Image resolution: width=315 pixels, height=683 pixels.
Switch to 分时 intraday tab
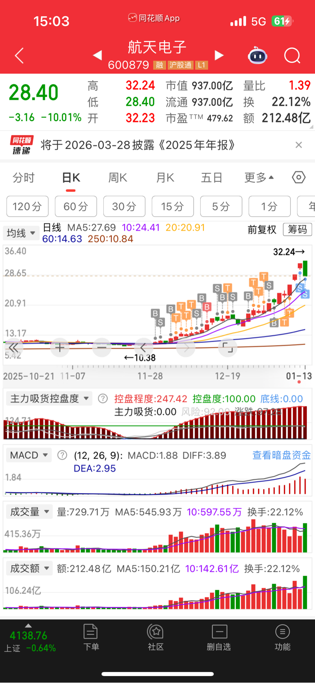[24, 178]
